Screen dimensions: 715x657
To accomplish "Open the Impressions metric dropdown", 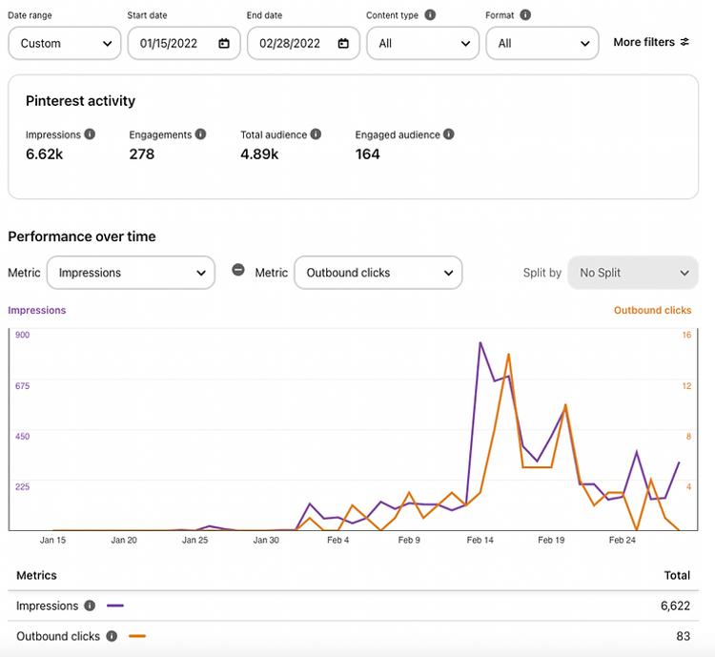I will (x=131, y=273).
